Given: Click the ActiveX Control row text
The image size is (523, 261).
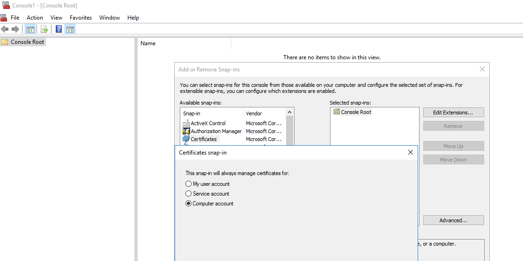Looking at the screenshot, I should [208, 123].
